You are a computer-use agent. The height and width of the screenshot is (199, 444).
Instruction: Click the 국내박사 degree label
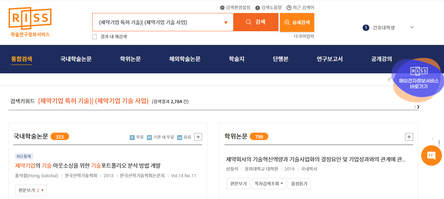coord(309,169)
